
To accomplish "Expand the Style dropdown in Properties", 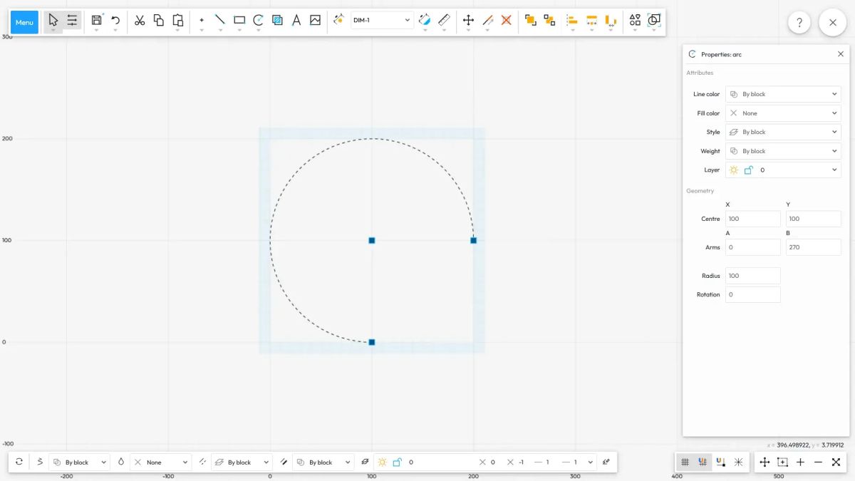I will [783, 132].
